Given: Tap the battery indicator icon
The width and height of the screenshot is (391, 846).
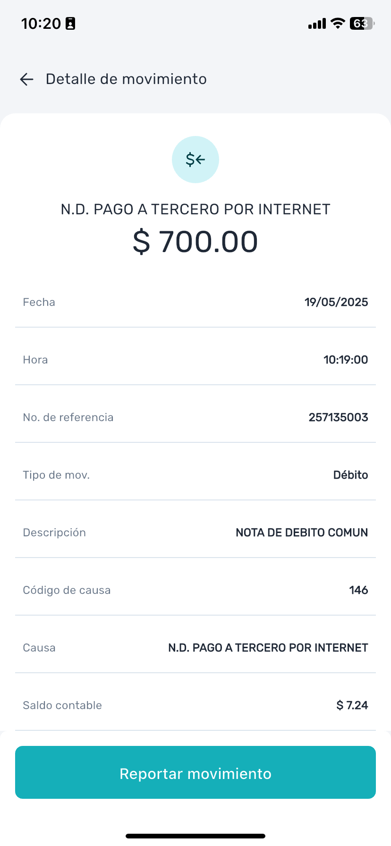Looking at the screenshot, I should pyautogui.click(x=362, y=23).
